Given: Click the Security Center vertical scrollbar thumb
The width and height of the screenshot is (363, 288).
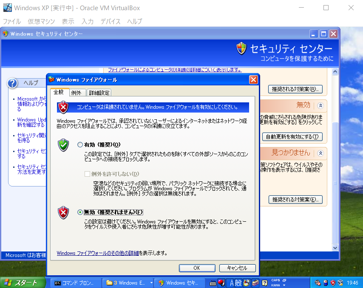Looking at the screenshot, I should (x=335, y=183).
